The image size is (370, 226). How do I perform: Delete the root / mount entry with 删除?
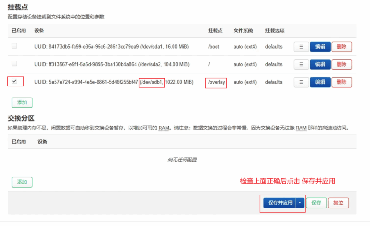342,64
